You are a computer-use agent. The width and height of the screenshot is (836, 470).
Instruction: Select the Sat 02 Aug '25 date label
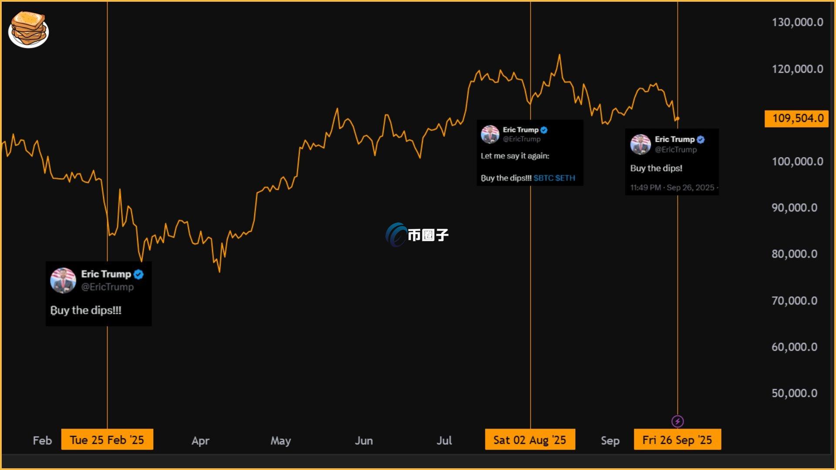point(530,440)
